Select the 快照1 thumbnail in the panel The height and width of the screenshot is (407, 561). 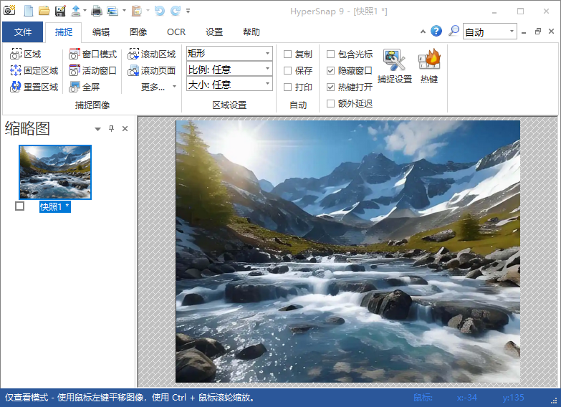55,172
